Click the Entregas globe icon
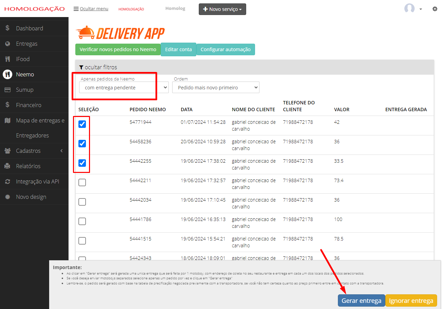The image size is (447, 309). [x=8, y=44]
